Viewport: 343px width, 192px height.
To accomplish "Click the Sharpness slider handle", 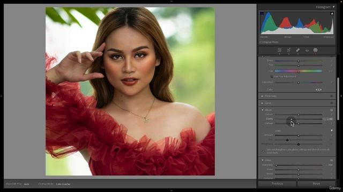I will (276, 165).
